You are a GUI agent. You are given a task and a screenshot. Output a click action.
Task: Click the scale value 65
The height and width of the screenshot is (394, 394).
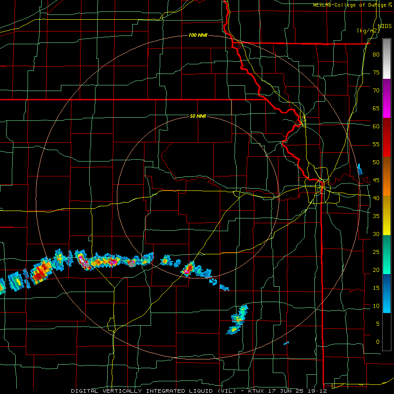tap(376, 109)
